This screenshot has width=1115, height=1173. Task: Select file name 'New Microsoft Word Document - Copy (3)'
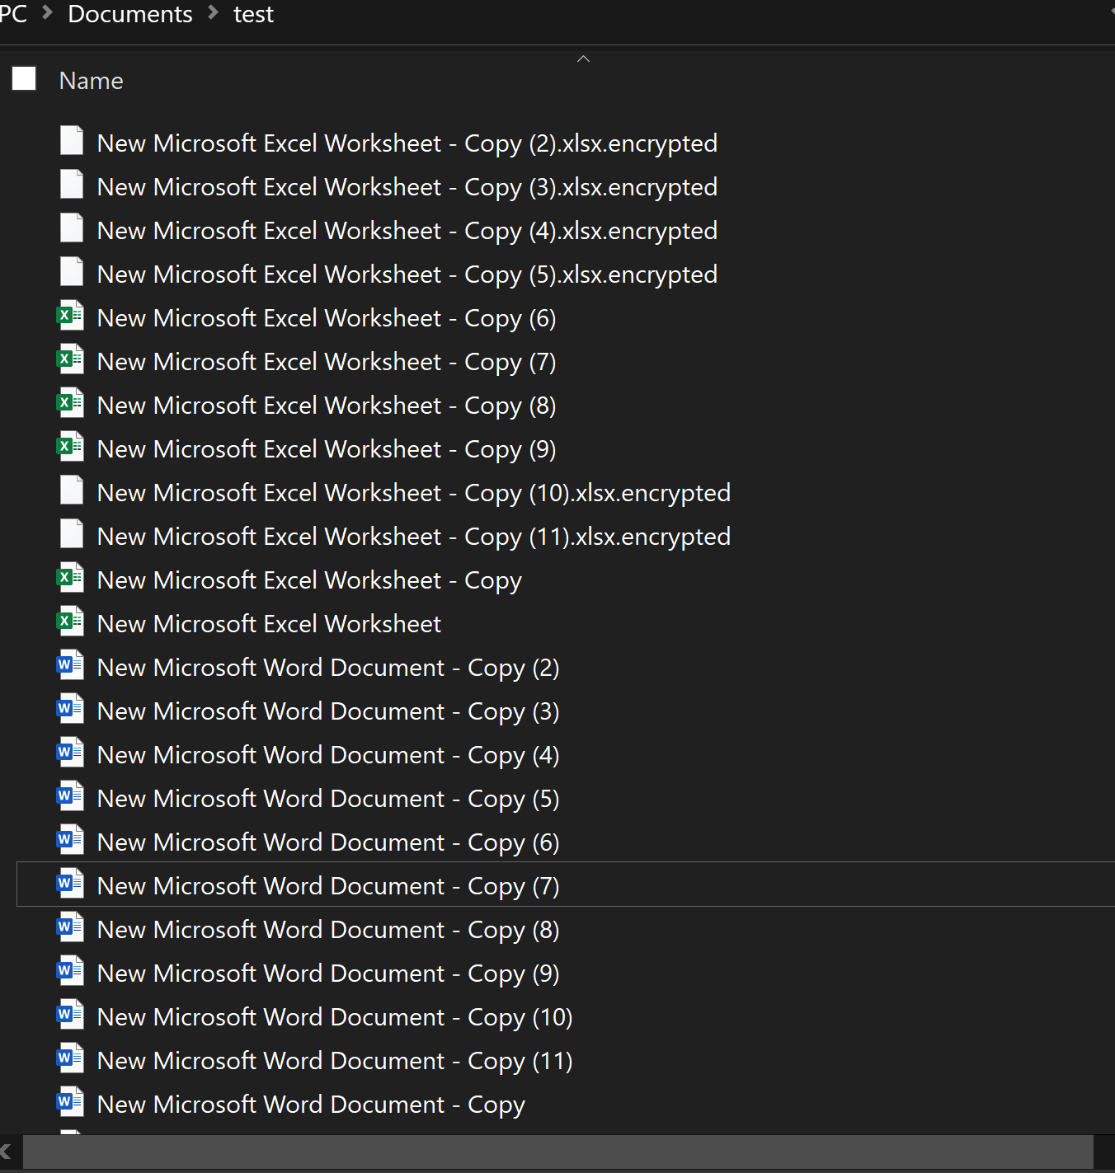pyautogui.click(x=328, y=711)
